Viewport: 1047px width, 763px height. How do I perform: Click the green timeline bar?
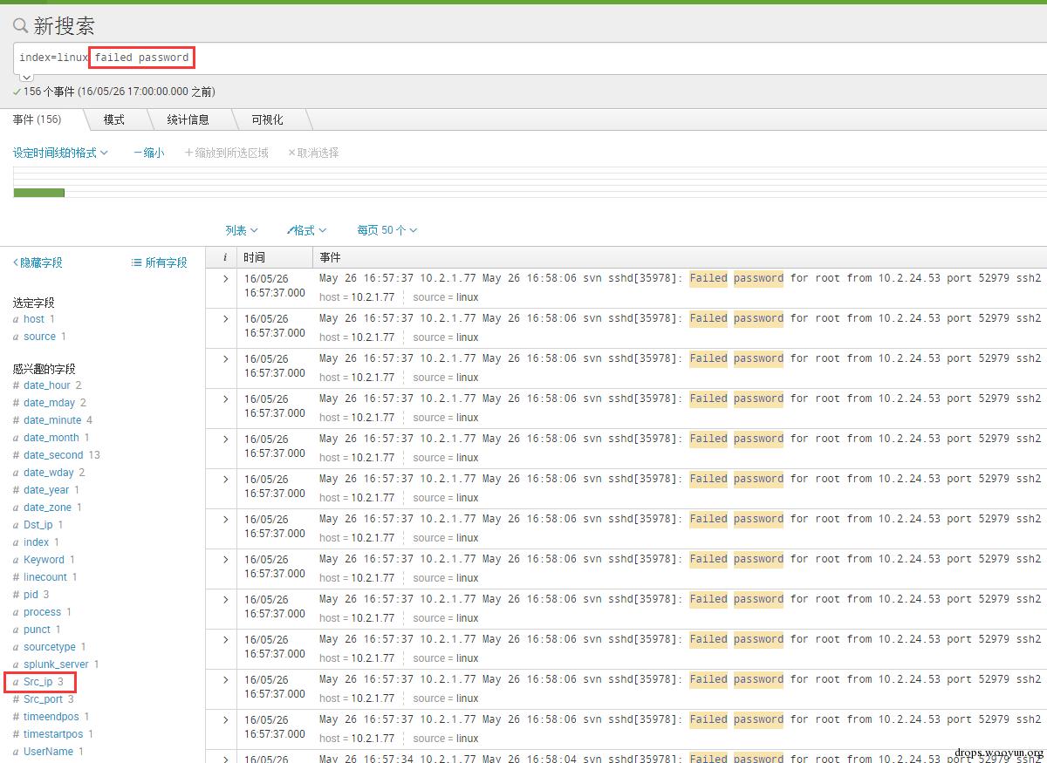coord(38,193)
